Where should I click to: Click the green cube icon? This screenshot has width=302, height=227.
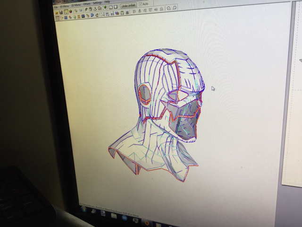(105, 8)
